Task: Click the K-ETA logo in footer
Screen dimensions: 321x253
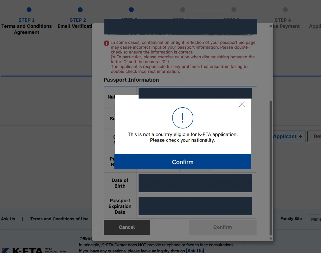Action: [x=34, y=250]
